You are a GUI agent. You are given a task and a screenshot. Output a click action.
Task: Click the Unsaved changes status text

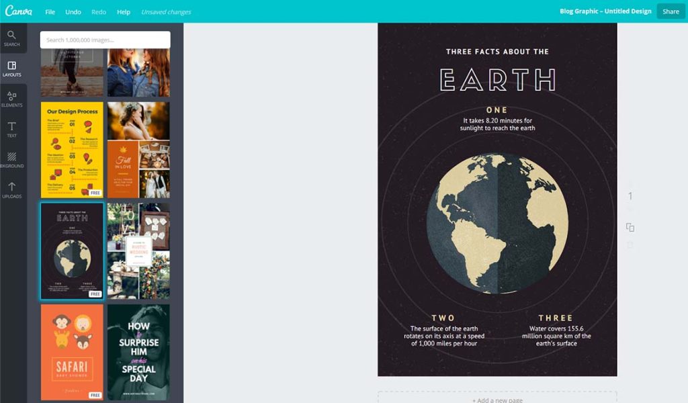(x=166, y=12)
